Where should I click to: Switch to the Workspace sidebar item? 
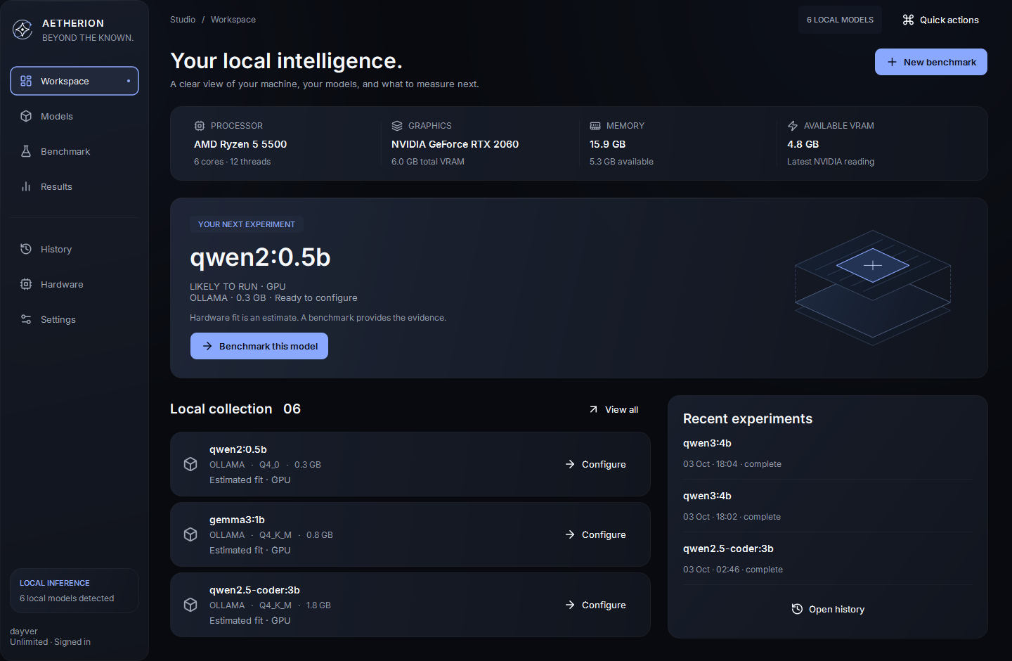click(74, 81)
